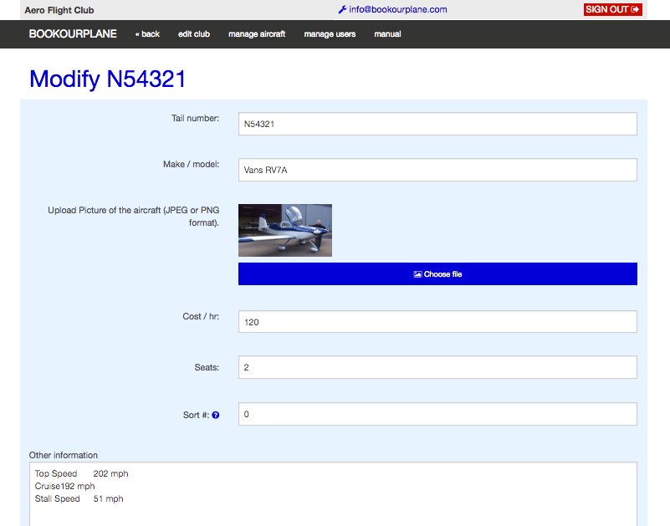This screenshot has height=526, width=670.
Task: Click the Aero Flight Club title text
Action: [59, 10]
